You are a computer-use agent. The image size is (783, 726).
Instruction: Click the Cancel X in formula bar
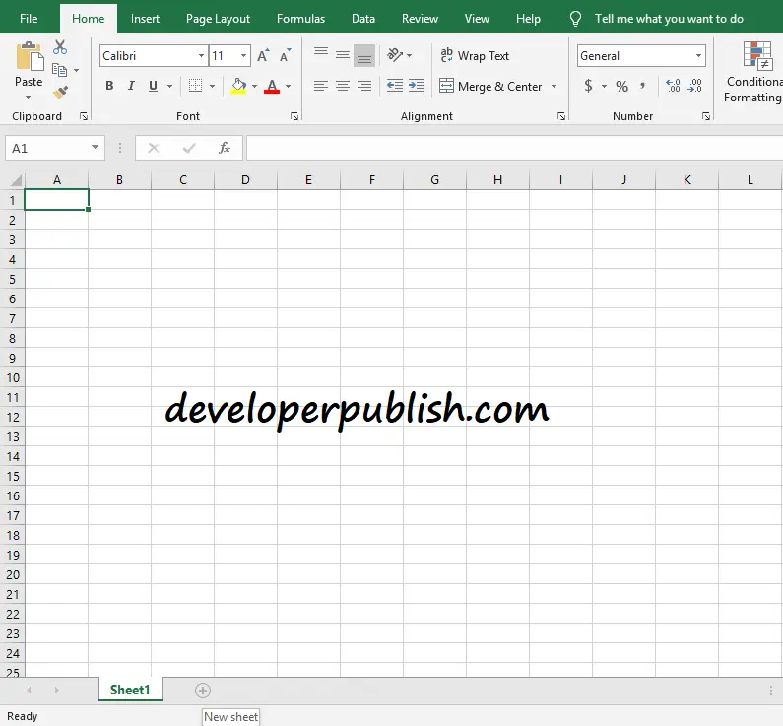pos(154,148)
